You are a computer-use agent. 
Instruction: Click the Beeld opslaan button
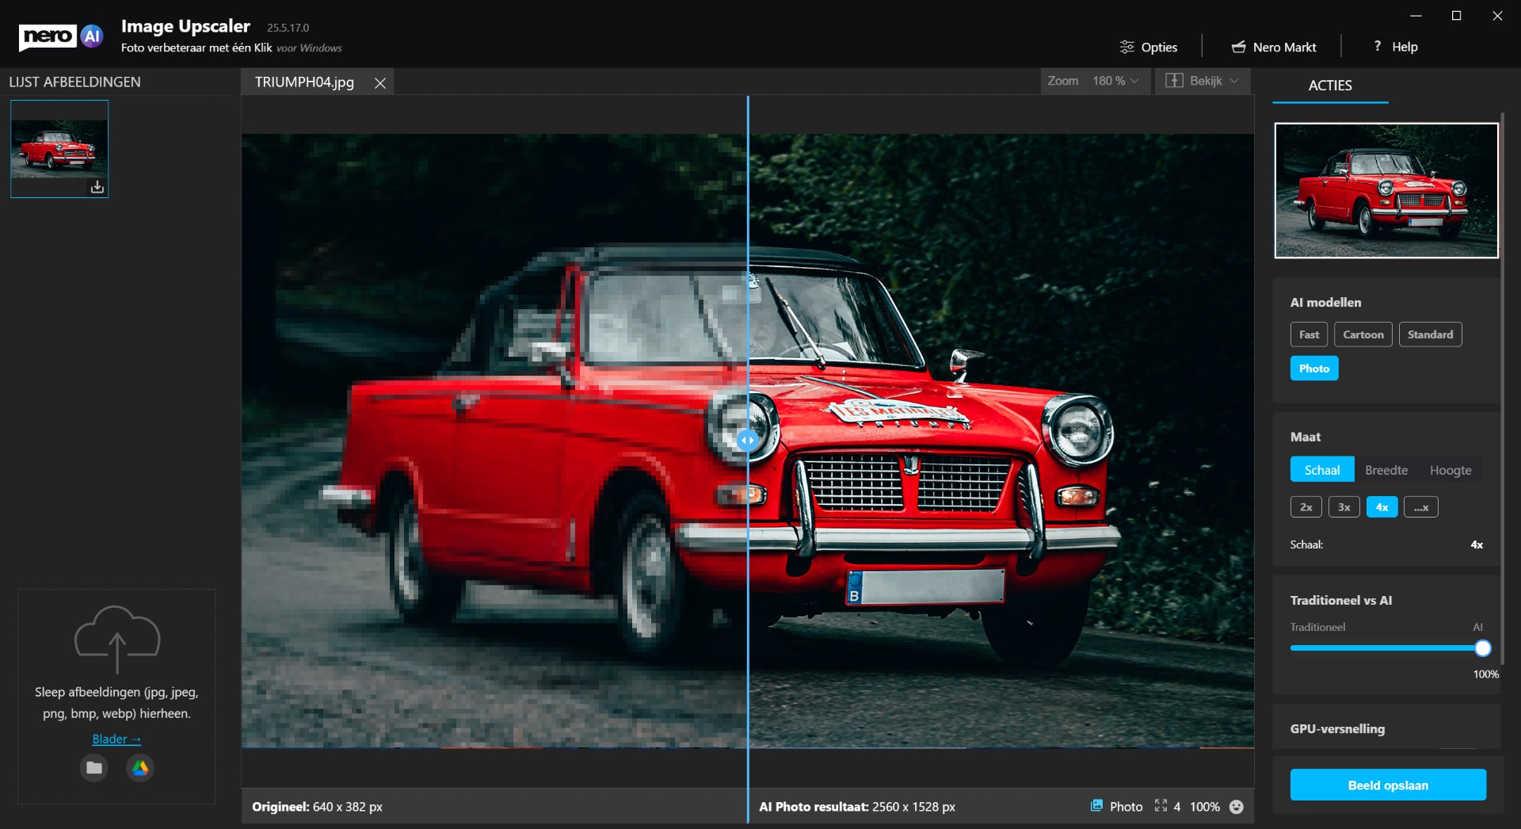pos(1387,785)
